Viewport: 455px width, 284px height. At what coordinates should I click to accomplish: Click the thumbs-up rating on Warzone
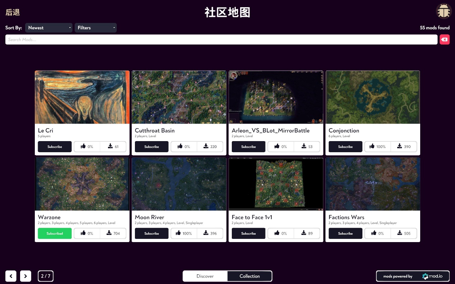[87, 233]
